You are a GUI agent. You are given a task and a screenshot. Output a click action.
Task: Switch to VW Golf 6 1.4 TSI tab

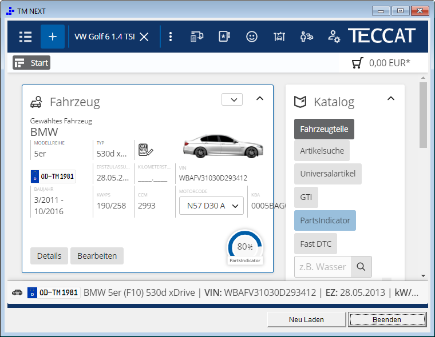tap(105, 37)
